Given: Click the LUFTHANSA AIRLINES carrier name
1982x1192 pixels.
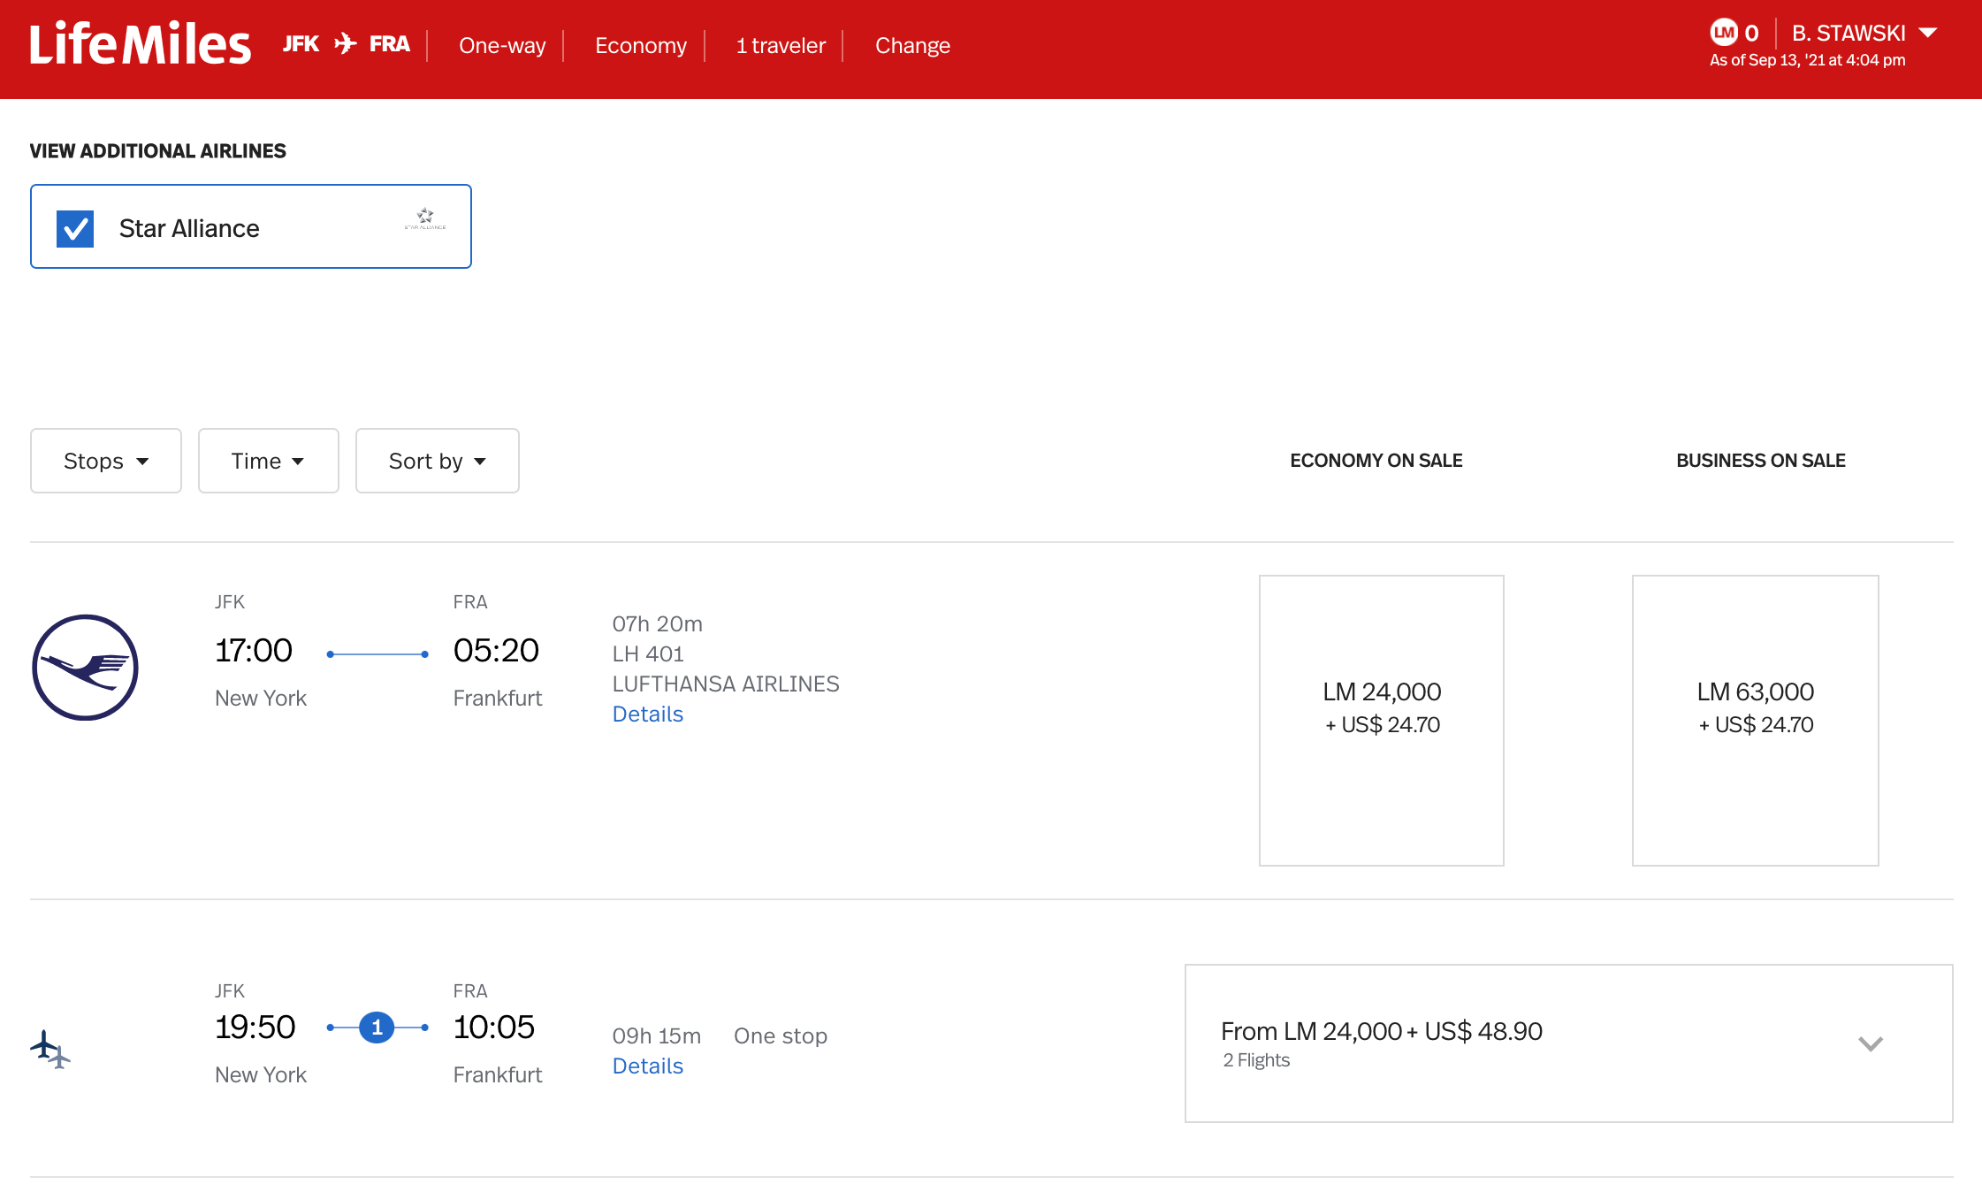Looking at the screenshot, I should point(726,684).
